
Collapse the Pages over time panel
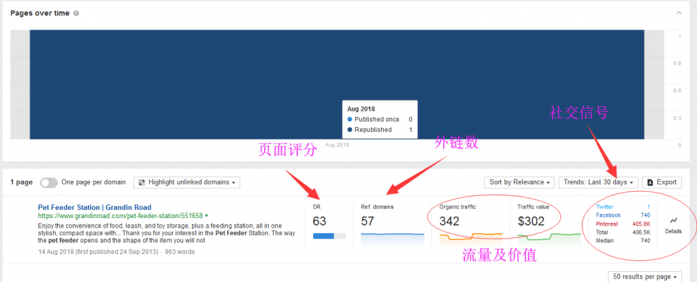[x=679, y=14]
